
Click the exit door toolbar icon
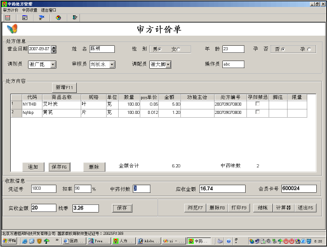pyautogui.click(x=75, y=18)
